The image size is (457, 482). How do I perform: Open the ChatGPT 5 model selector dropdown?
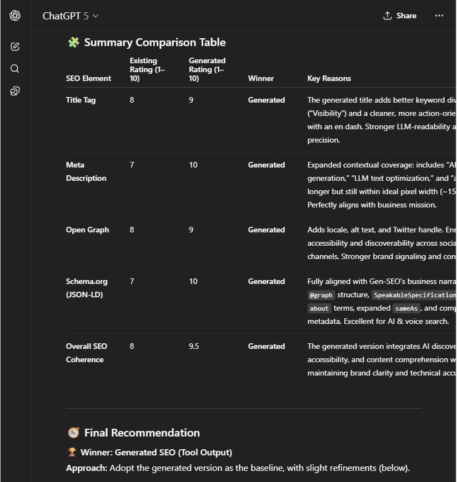point(71,16)
